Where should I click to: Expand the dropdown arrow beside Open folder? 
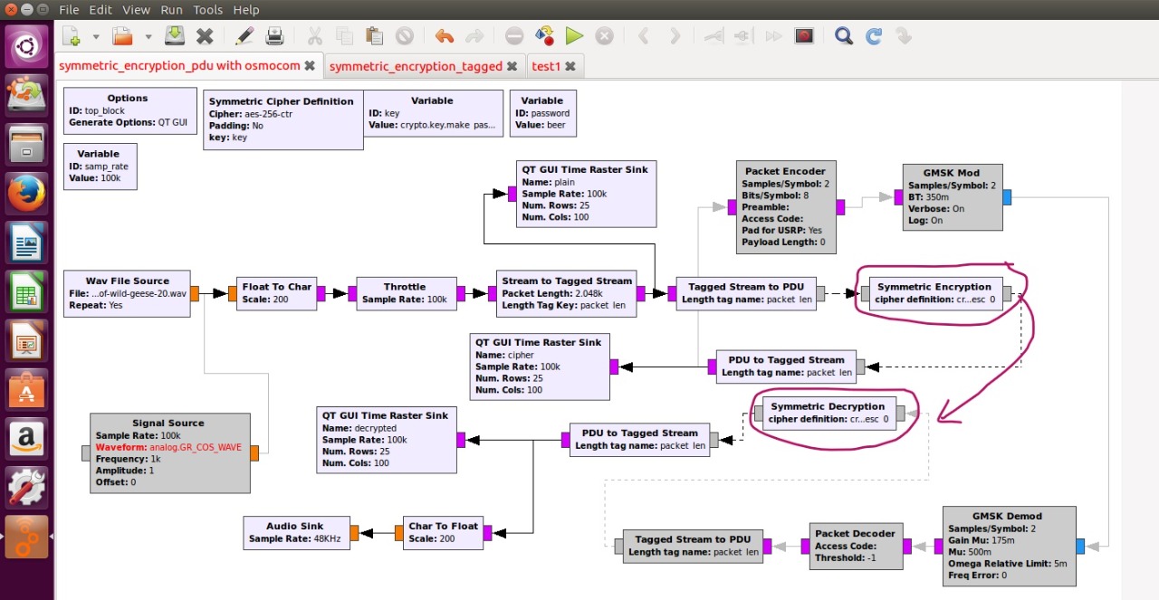point(148,37)
